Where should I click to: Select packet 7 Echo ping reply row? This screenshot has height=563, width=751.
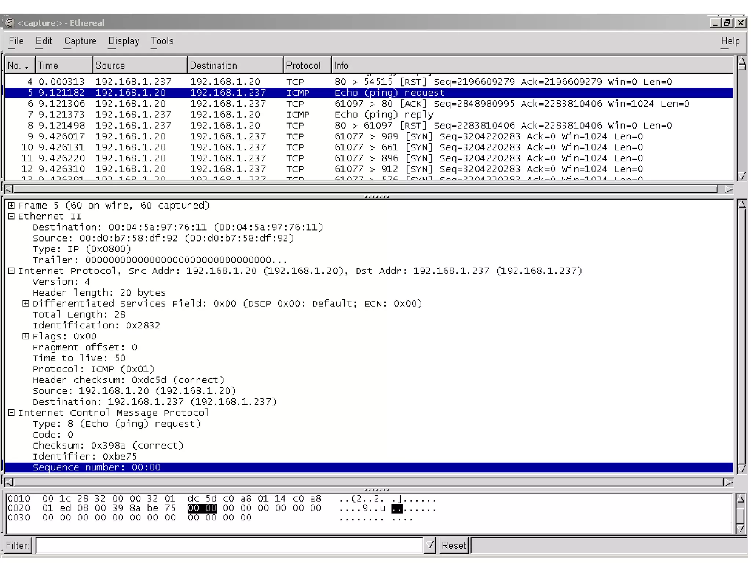(x=367, y=114)
